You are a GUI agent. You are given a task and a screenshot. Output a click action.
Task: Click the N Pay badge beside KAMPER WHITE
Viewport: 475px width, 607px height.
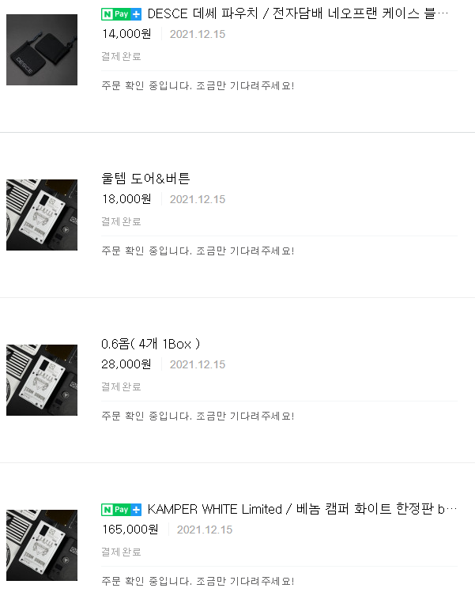121,510
